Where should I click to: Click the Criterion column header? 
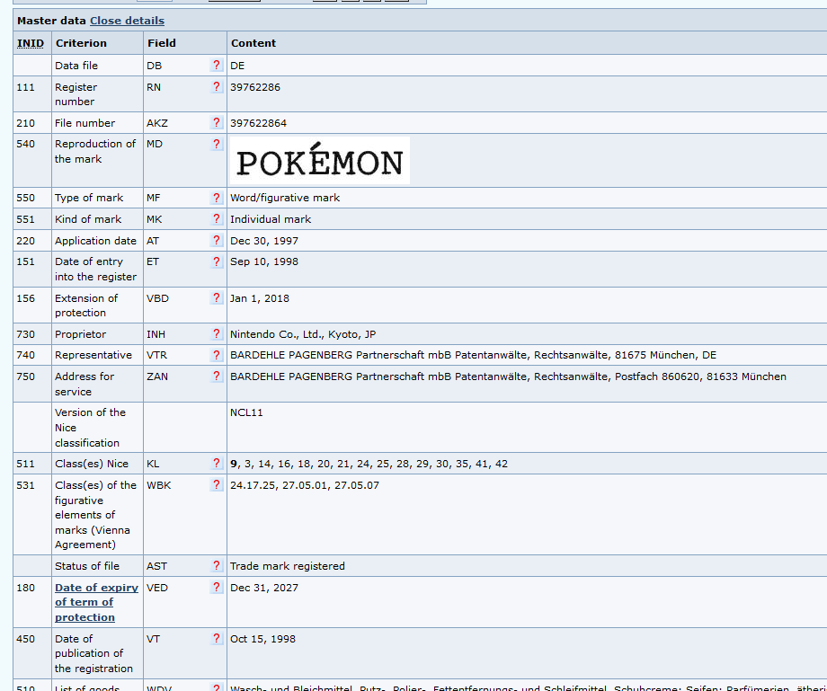[81, 43]
